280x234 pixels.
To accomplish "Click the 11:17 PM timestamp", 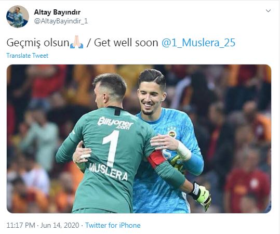I will coord(21,225).
